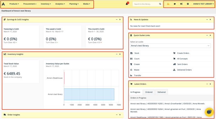Screen dimensions: 216x119
Task: Click the Quick Outlet Links building icon
Action: click(x=131, y=35)
